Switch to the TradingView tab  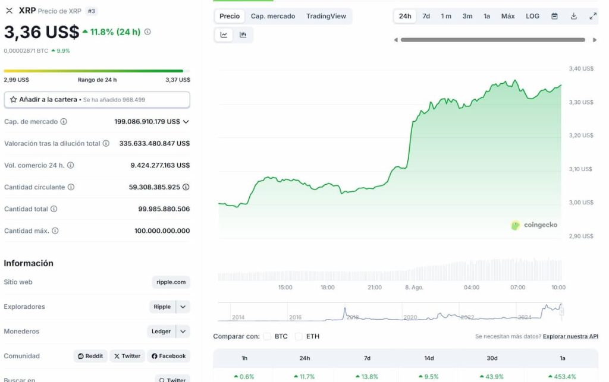tap(326, 16)
